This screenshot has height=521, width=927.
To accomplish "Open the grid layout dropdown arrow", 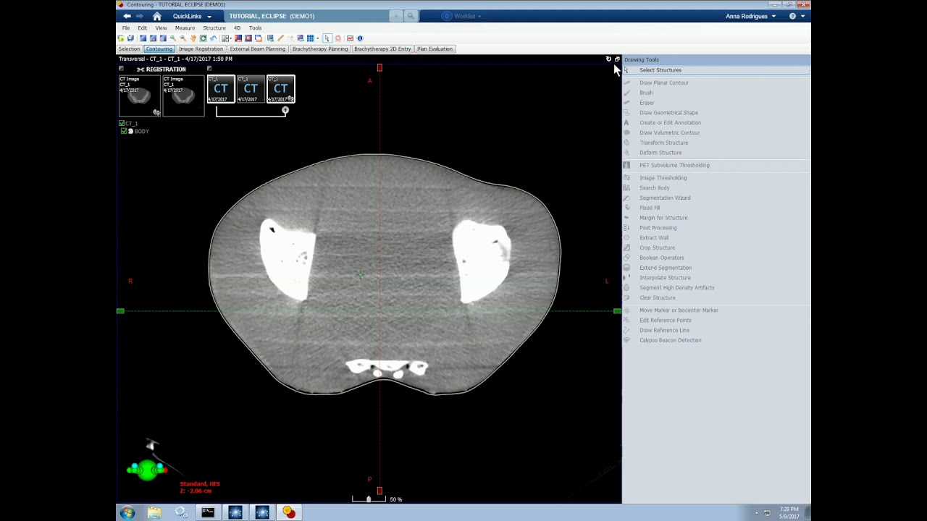I will pos(317,38).
